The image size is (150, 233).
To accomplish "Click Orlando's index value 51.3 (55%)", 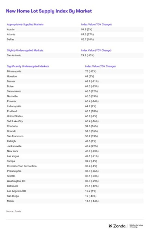I will (91, 131).
